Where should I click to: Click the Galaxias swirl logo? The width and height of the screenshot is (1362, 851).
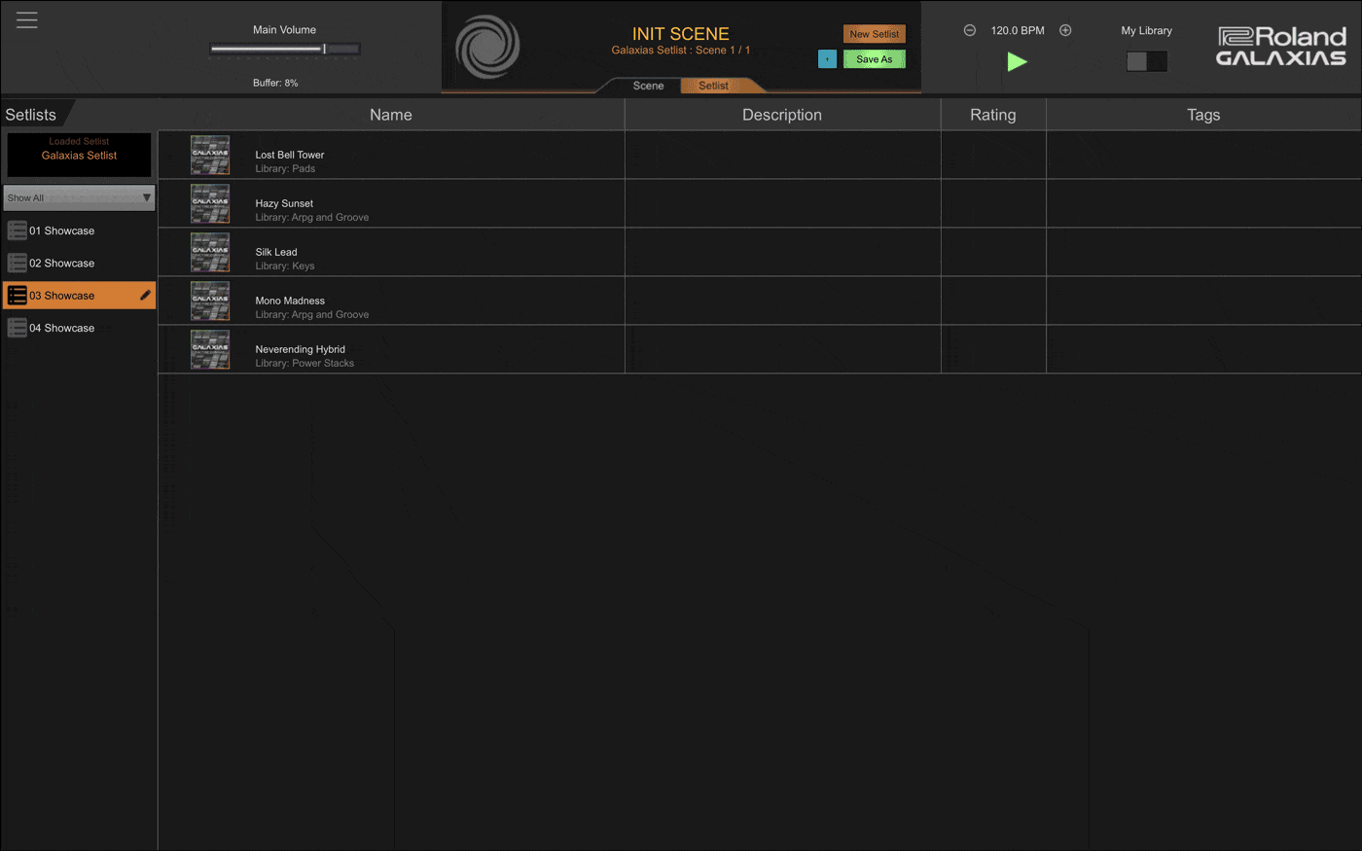[487, 47]
